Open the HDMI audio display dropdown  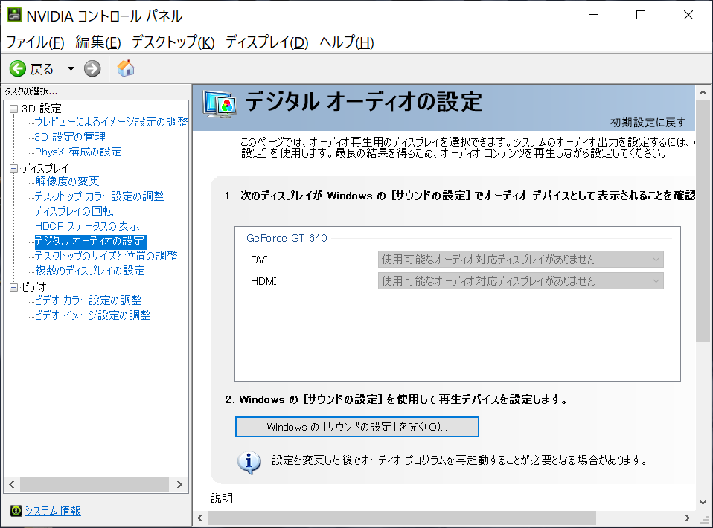pos(521,281)
